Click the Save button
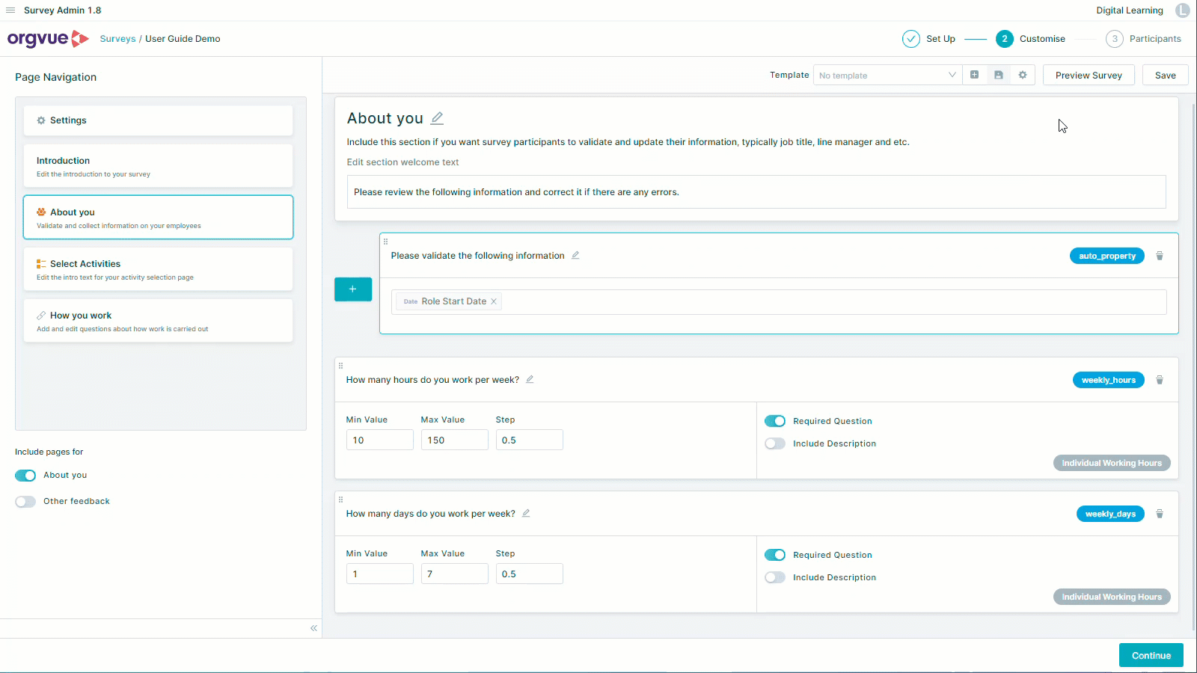1197x673 pixels. point(1165,75)
